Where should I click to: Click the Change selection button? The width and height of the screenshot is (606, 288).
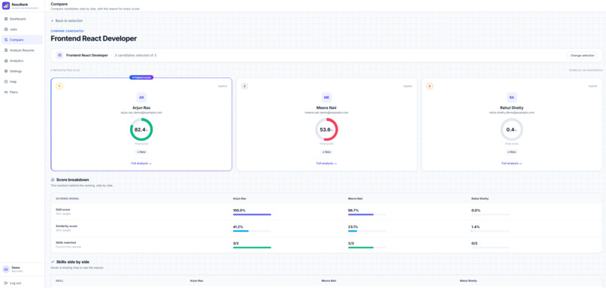583,56
